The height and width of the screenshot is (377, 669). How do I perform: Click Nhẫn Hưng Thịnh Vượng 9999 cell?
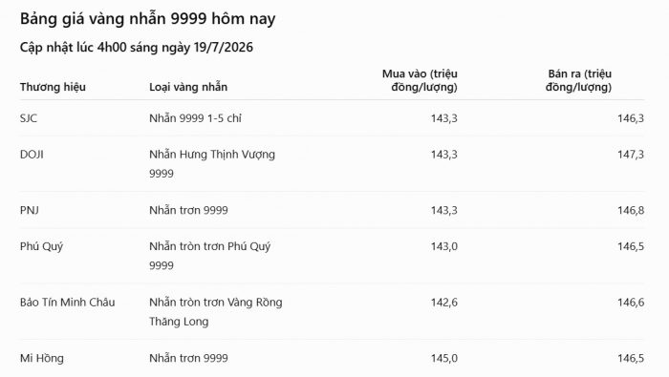coord(212,164)
